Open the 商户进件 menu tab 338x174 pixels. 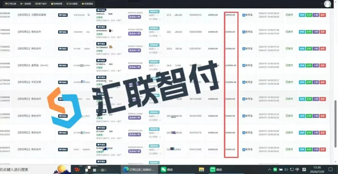coord(41,4)
